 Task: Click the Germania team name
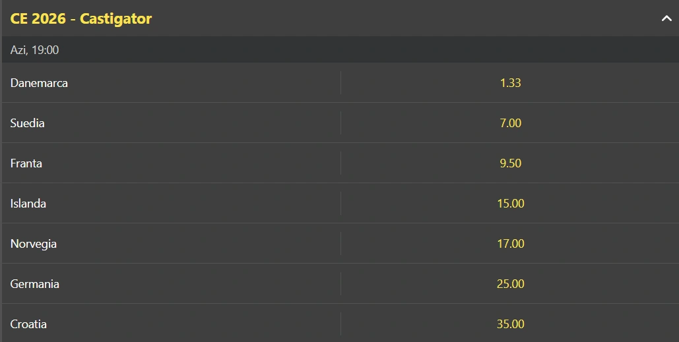(x=35, y=284)
